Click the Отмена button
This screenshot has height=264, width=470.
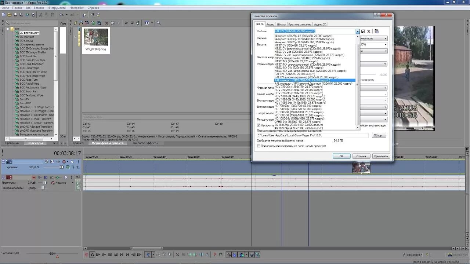point(361,156)
